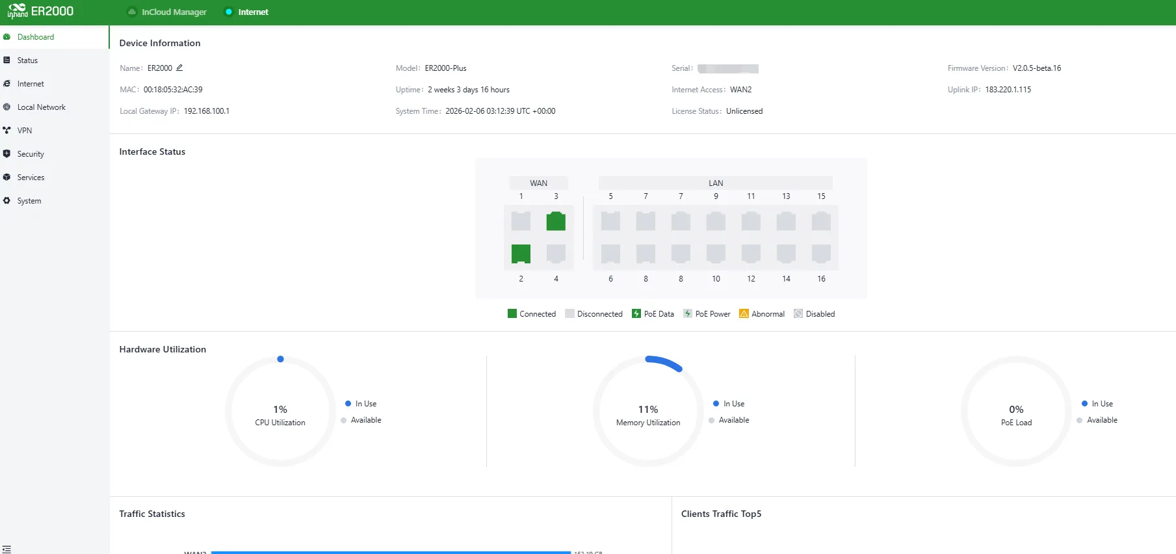Click the InHand ER2000 logo
This screenshot has height=554, width=1176.
[40, 12]
